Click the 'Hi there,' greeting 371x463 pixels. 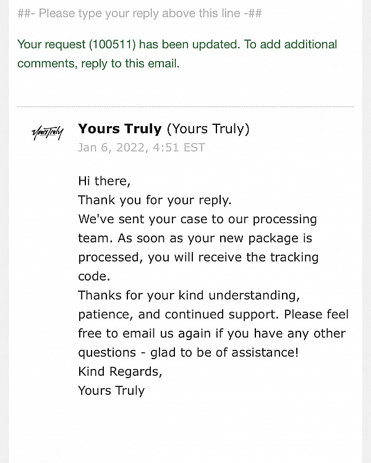coord(104,181)
